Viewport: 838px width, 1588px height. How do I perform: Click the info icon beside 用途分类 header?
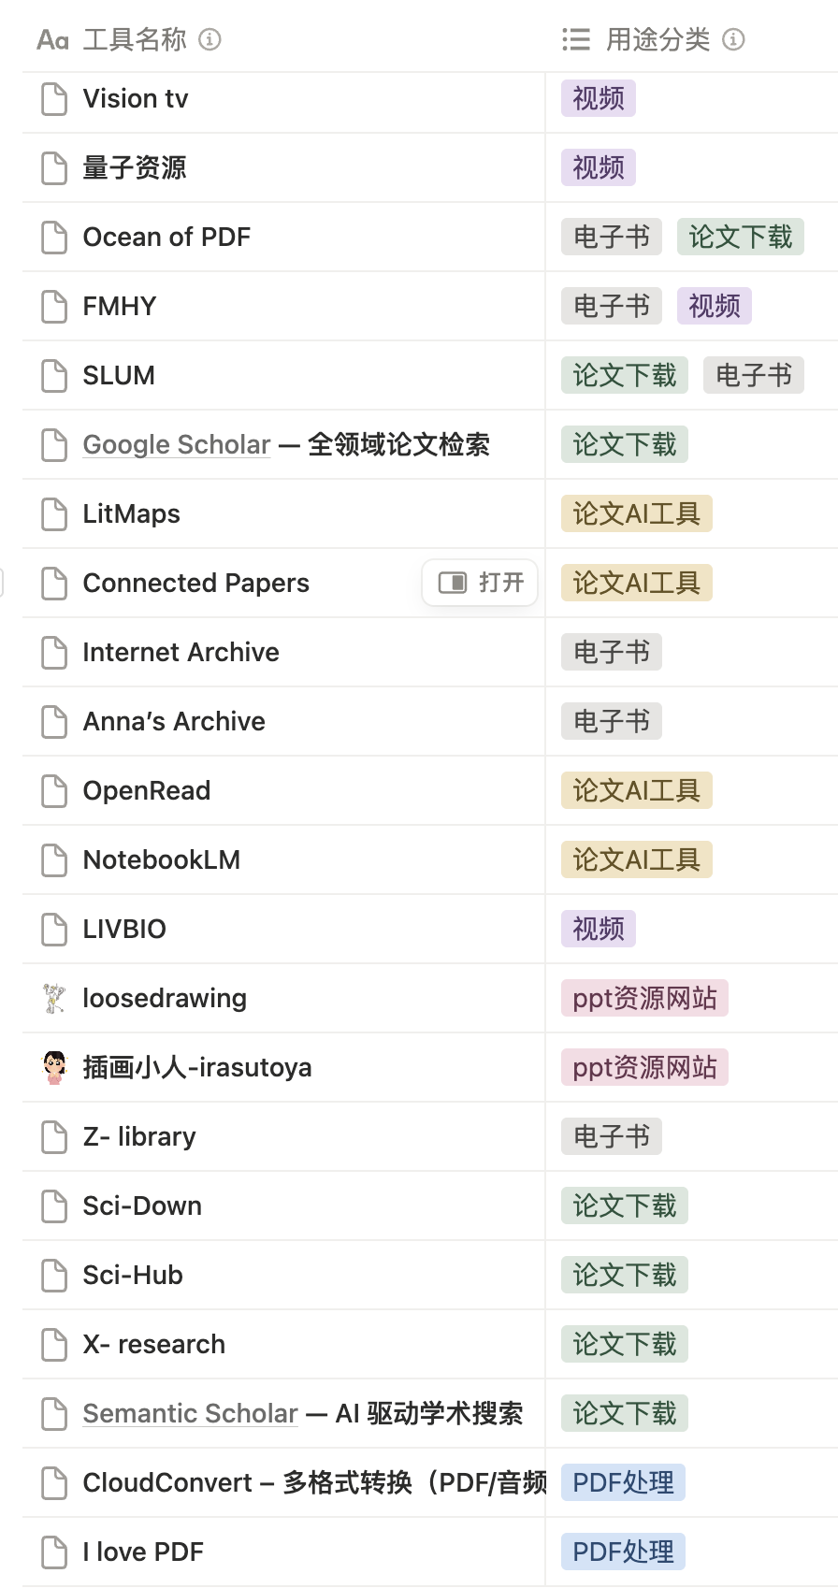(734, 39)
